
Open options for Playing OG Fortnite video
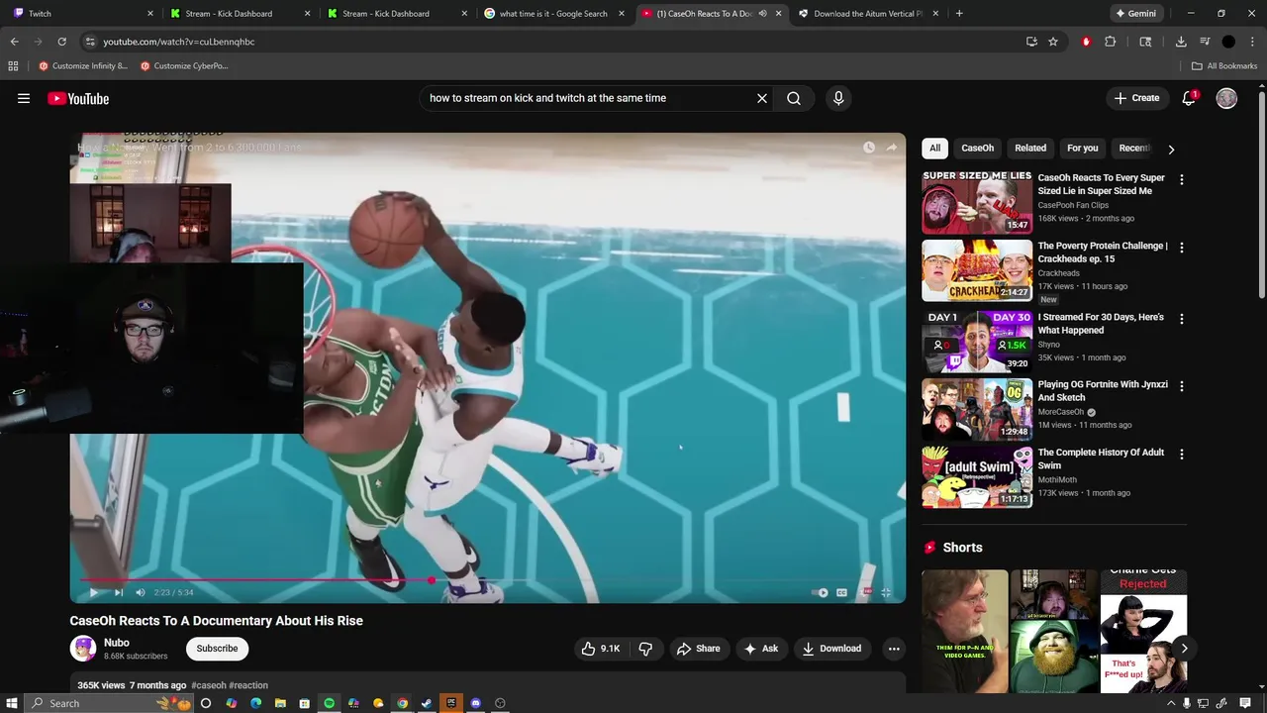pyautogui.click(x=1181, y=386)
